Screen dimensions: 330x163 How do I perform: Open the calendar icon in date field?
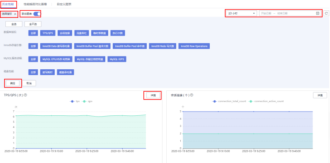318,13
